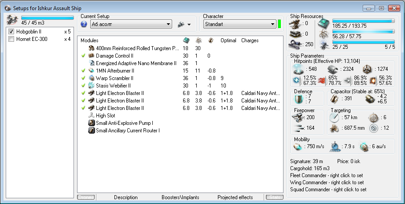Click the capacitor capacity icon showing 391
The image size is (405, 204).
(x=335, y=99)
